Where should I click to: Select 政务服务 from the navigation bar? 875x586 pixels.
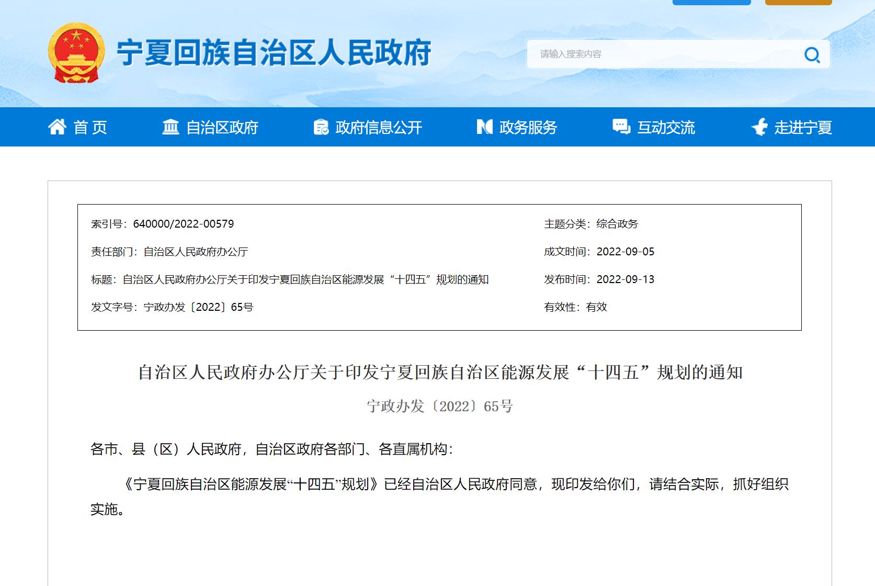(528, 127)
